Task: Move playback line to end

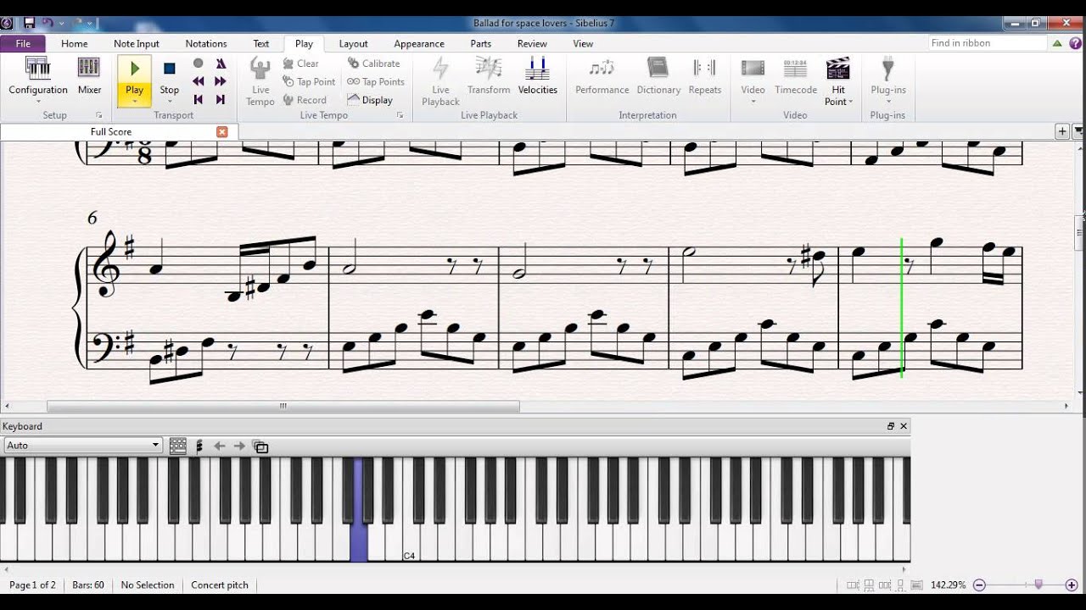Action: point(221,99)
